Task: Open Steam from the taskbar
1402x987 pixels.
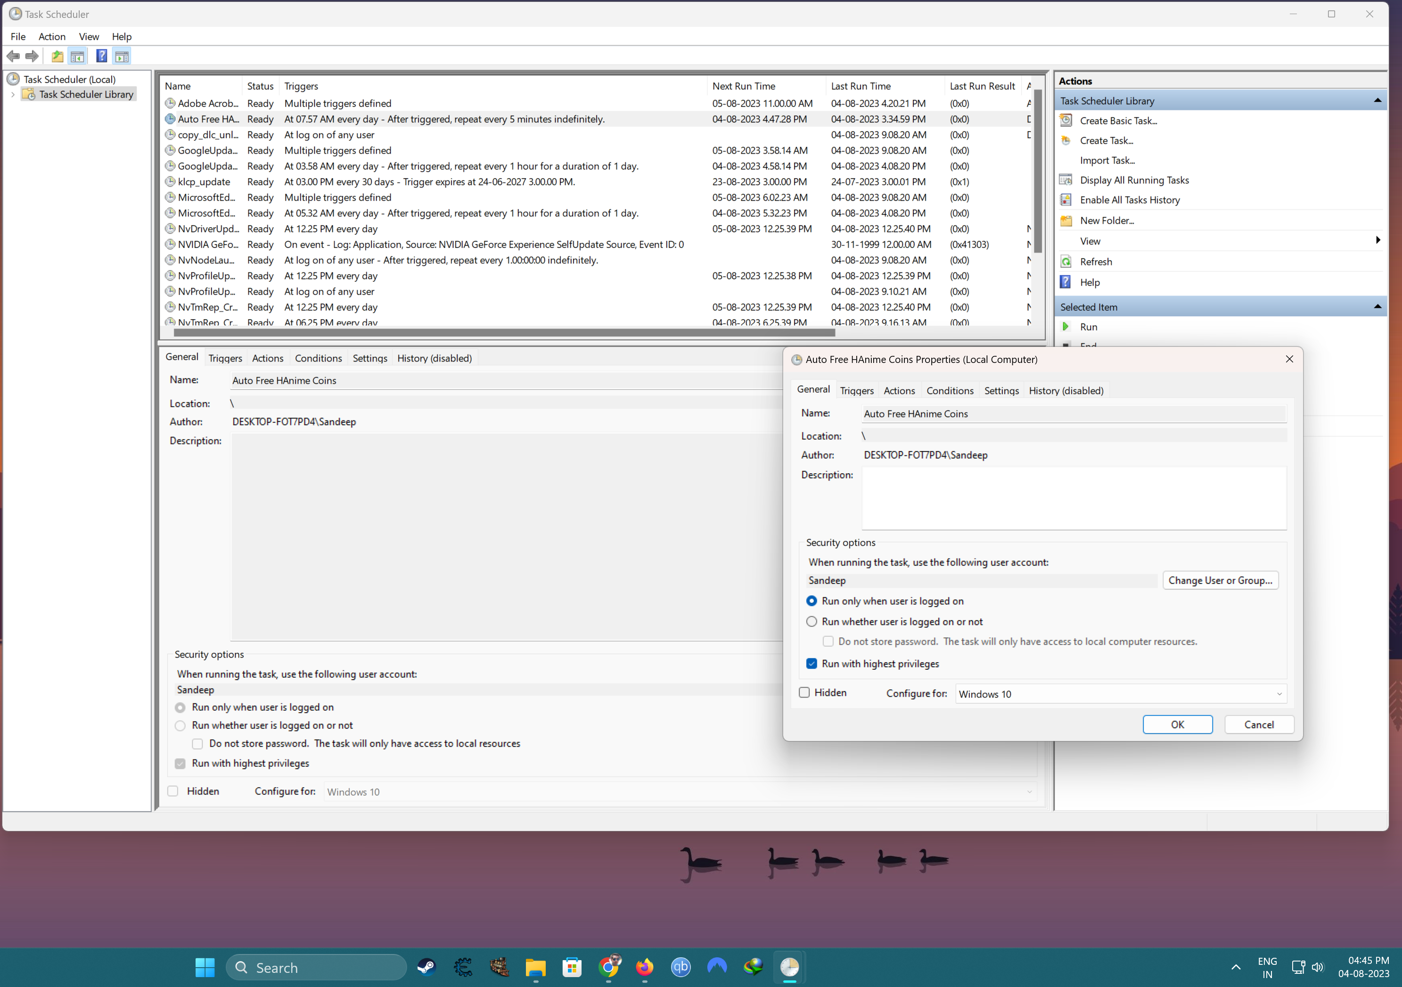Action: click(426, 967)
